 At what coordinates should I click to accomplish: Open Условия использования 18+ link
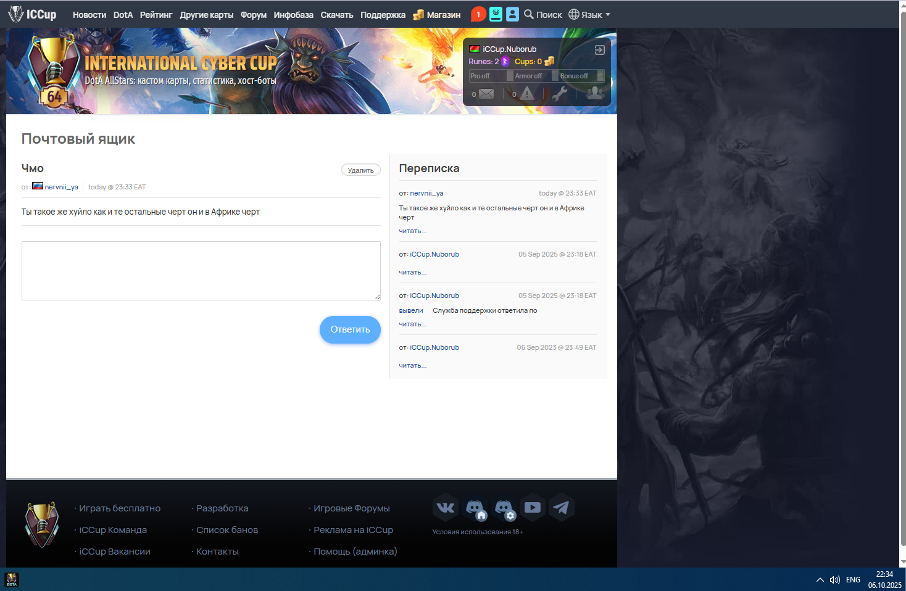(478, 532)
